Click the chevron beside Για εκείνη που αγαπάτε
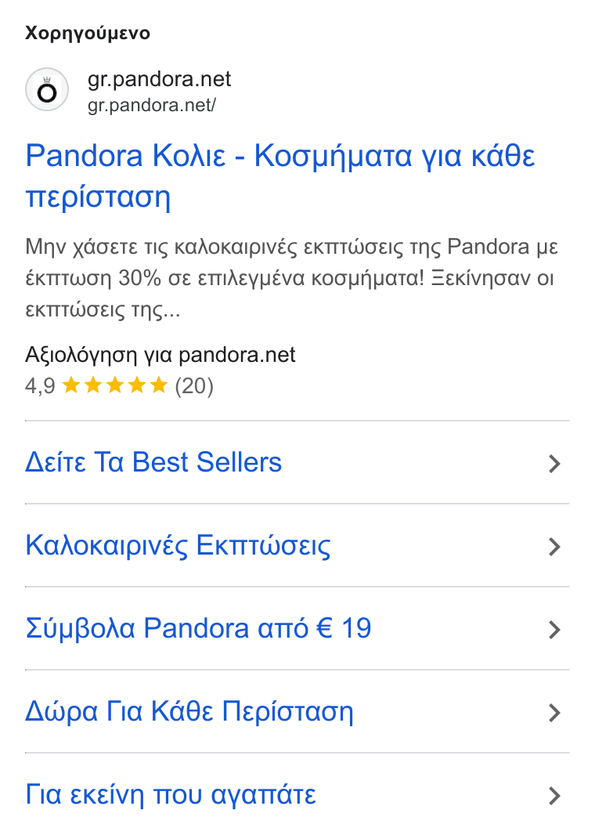 (554, 796)
